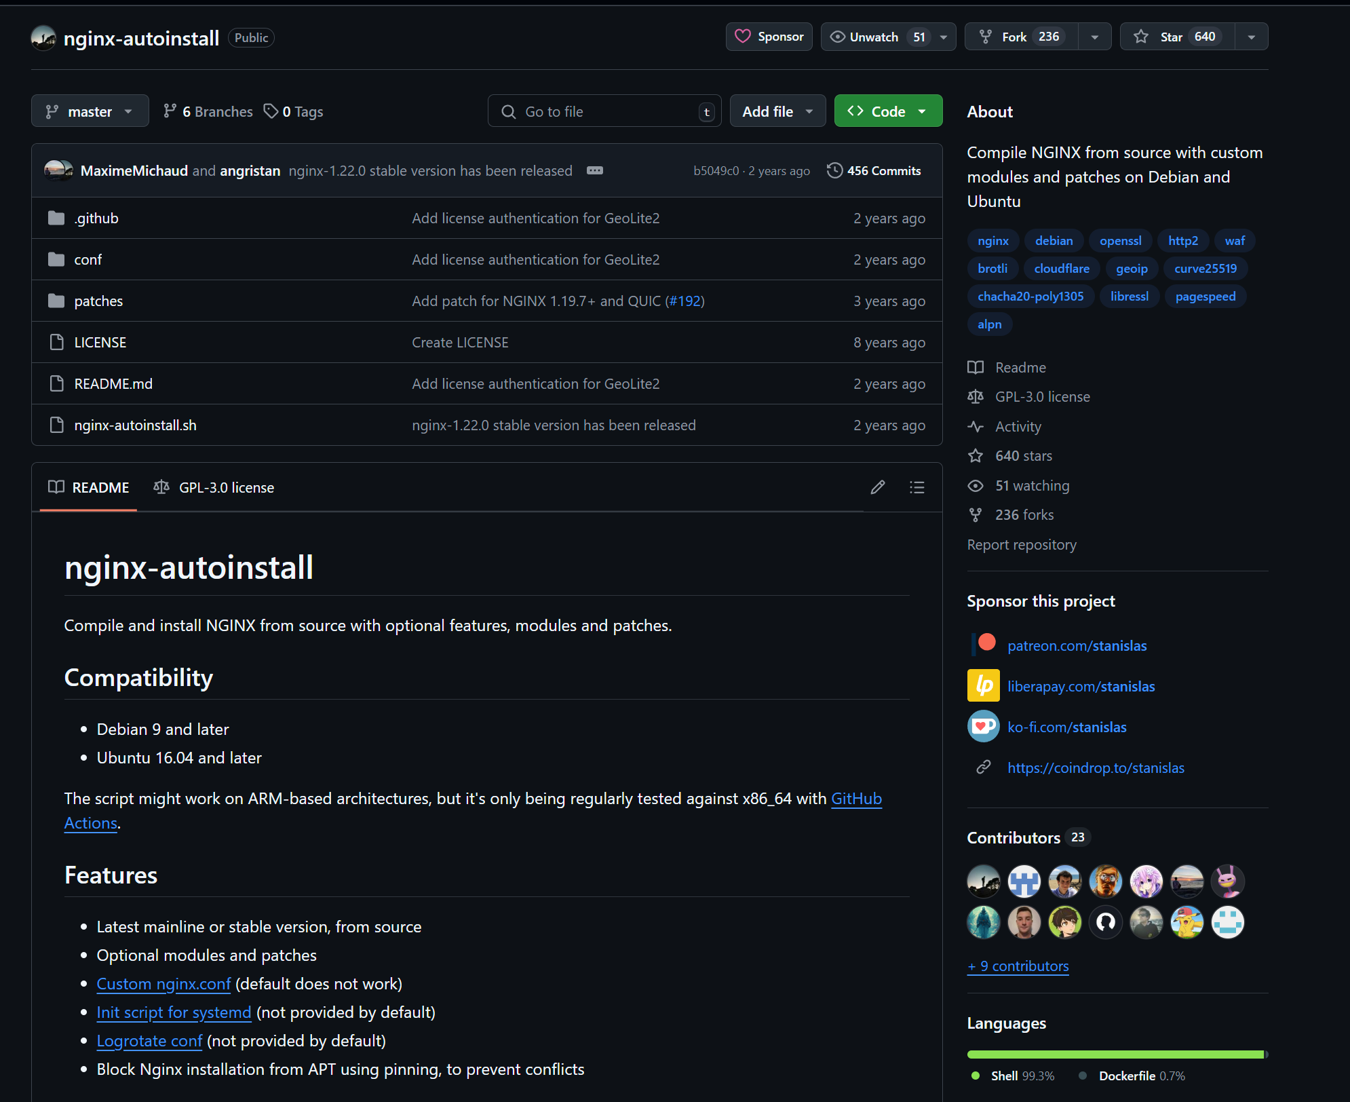Viewport: 1350px width, 1102px height.
Task: Click the brotli topic tag
Action: [x=992, y=269]
